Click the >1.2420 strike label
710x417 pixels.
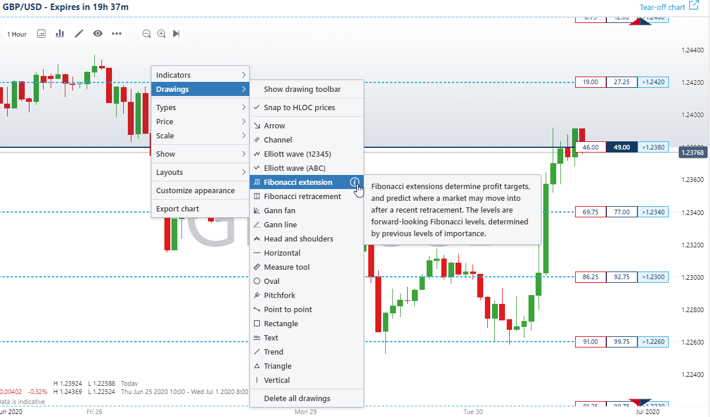[653, 82]
